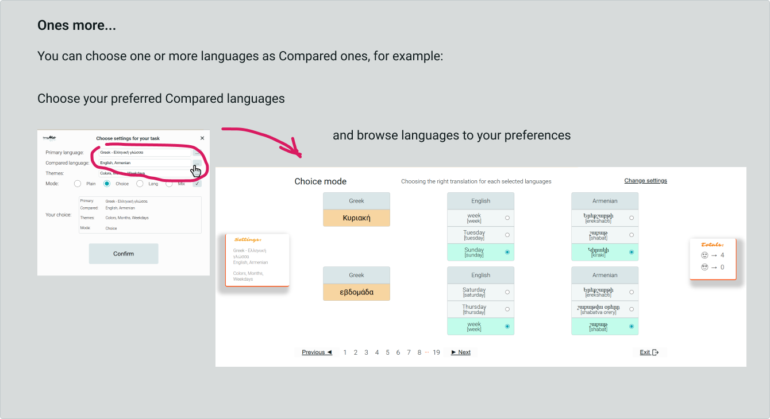Choose the English "Thursday" answer option

pyautogui.click(x=480, y=309)
